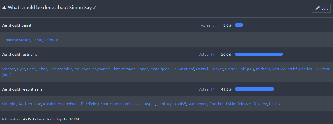Click the 50.0% restrict progress bar
The height and width of the screenshot is (124, 333).
(258, 54)
